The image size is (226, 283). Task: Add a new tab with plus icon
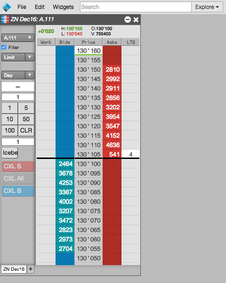[31, 269]
